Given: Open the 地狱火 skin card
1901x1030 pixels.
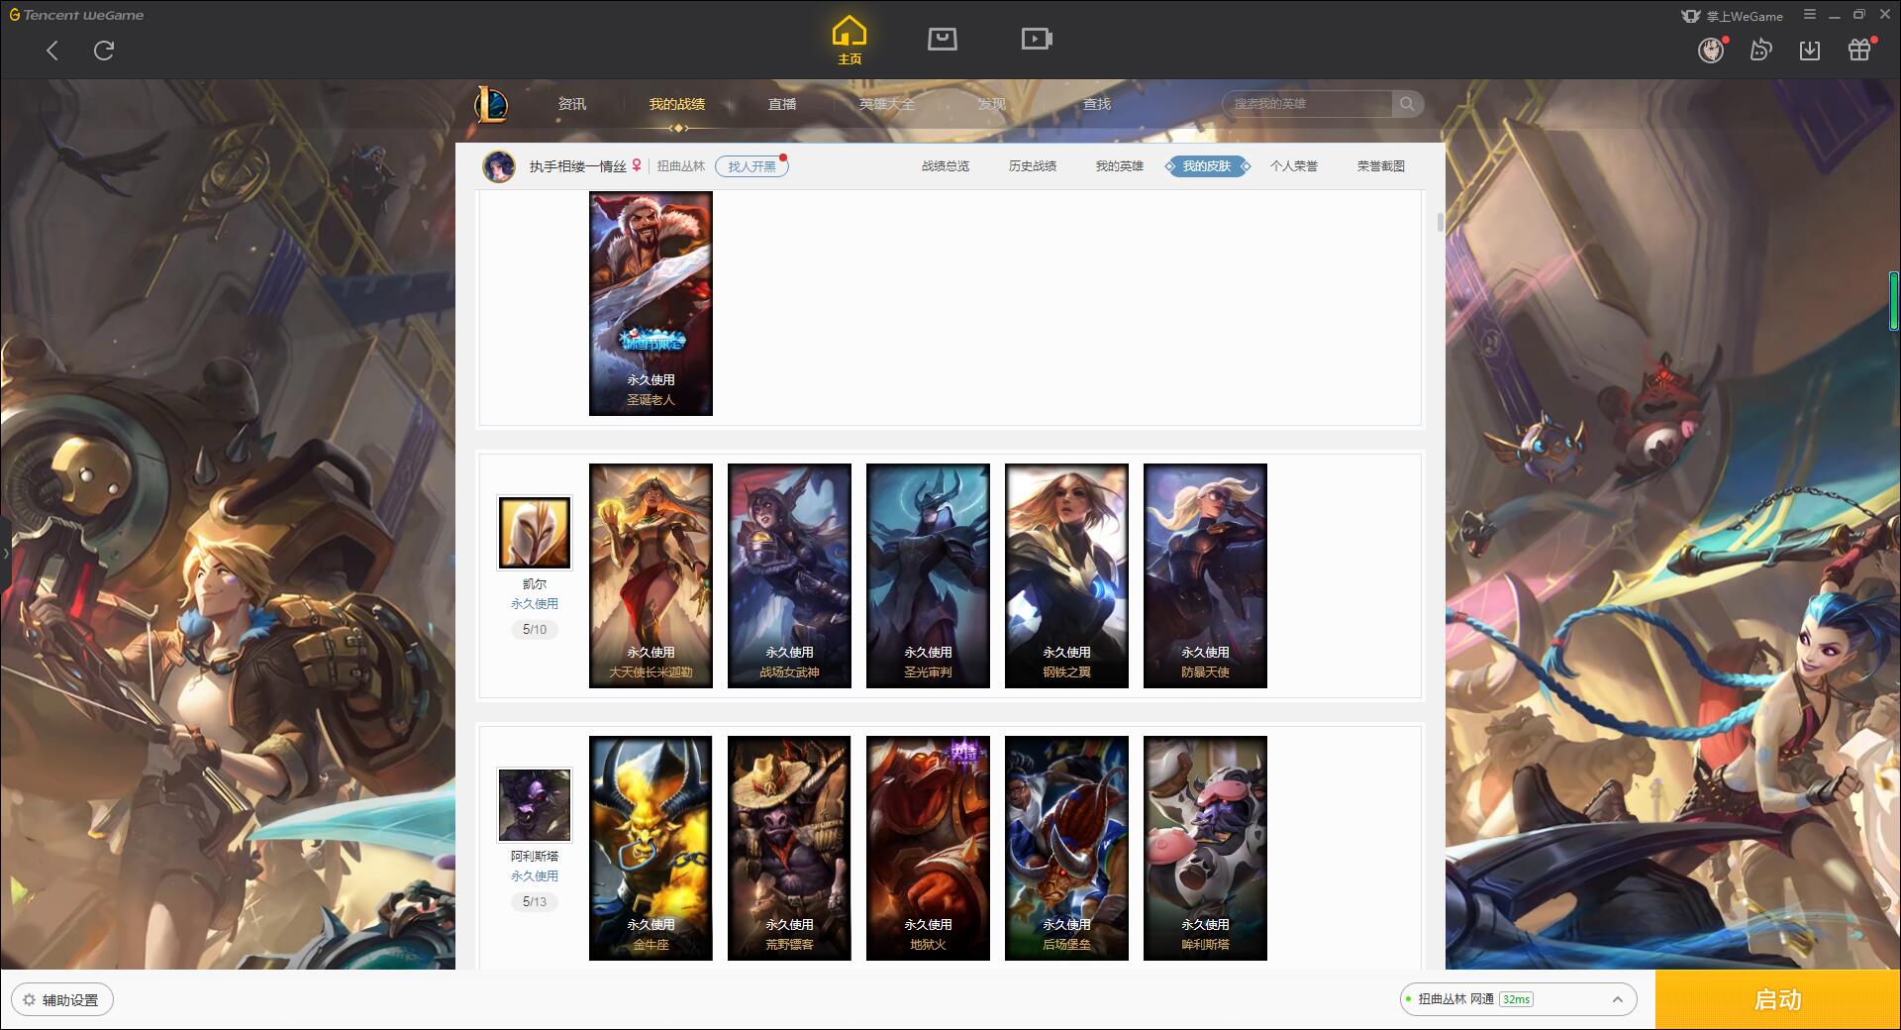Looking at the screenshot, I should [x=928, y=848].
